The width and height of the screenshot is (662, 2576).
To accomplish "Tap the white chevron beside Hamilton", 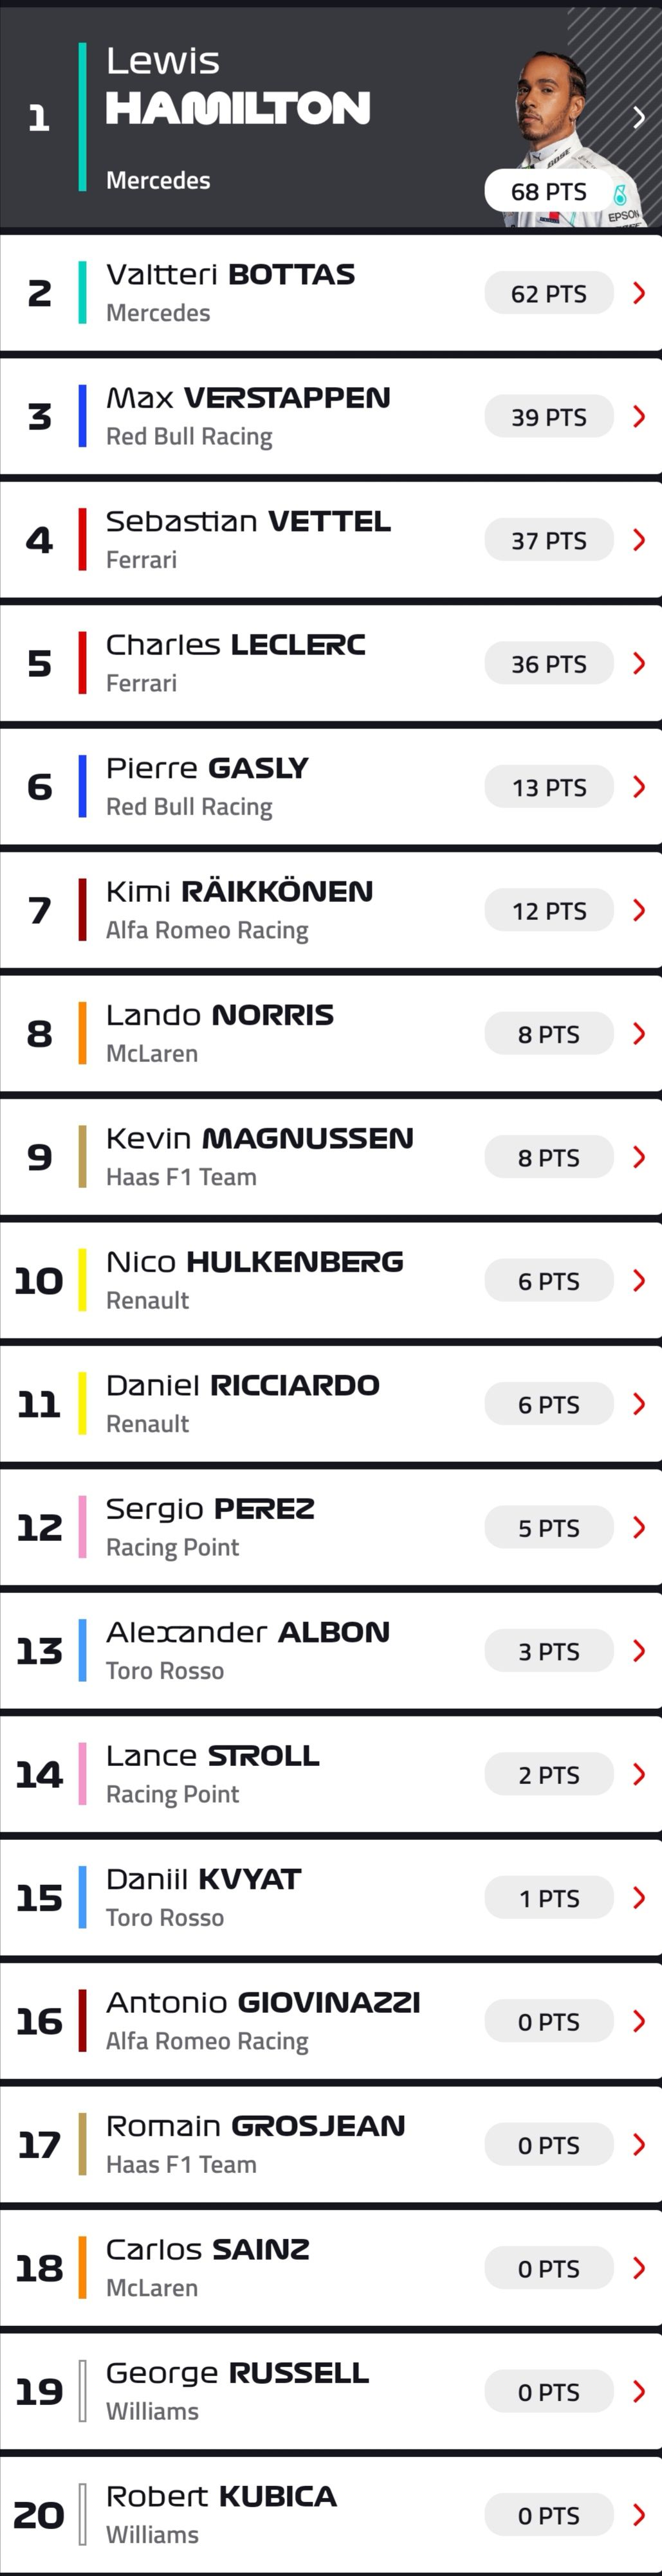I will coord(639,118).
